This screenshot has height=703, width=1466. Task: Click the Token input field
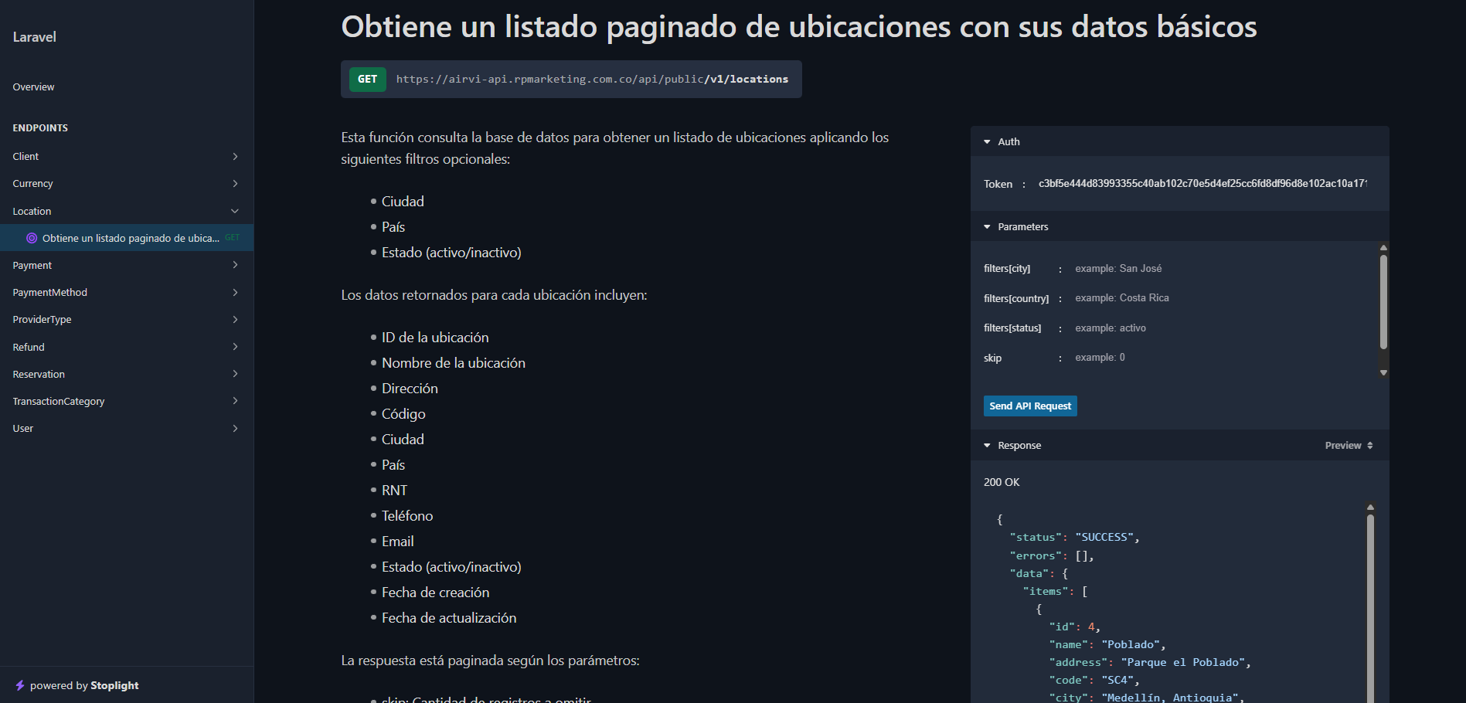1202,184
